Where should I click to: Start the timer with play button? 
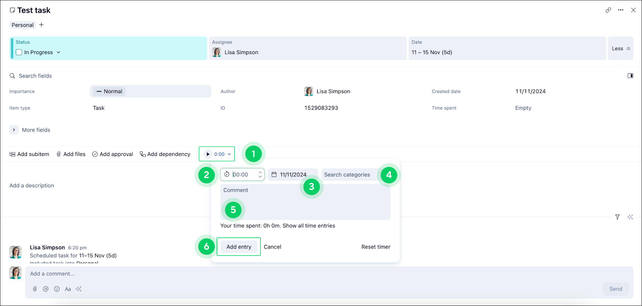tap(208, 154)
